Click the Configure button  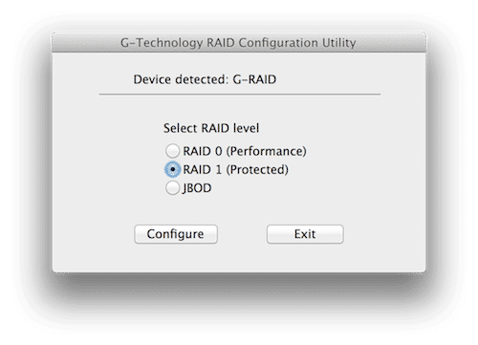[x=176, y=234]
